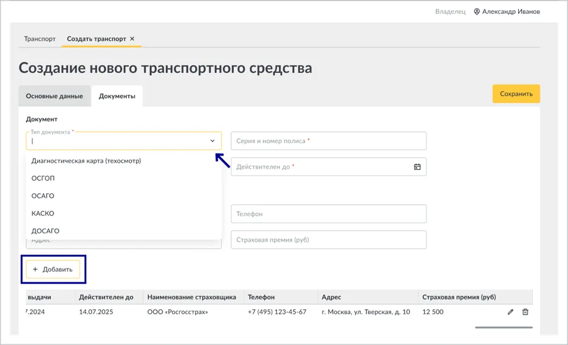
Task: Click the Телефон input field
Action: pyautogui.click(x=329, y=214)
